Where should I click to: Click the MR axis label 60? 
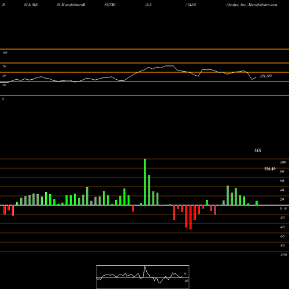[281, 181]
